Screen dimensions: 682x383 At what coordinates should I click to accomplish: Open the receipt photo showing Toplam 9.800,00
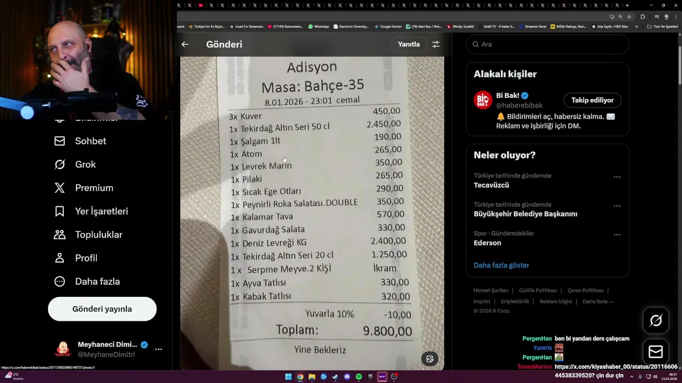click(312, 213)
